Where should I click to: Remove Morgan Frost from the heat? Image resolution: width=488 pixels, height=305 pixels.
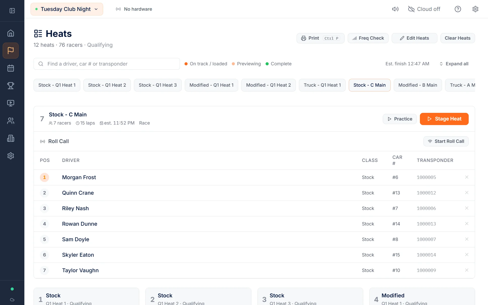coord(467,177)
